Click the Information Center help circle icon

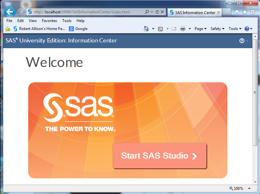point(242,41)
